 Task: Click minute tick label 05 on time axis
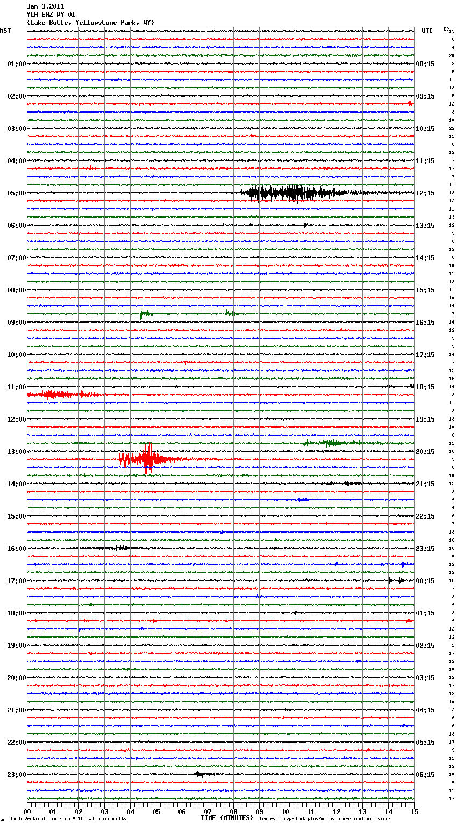tap(156, 811)
